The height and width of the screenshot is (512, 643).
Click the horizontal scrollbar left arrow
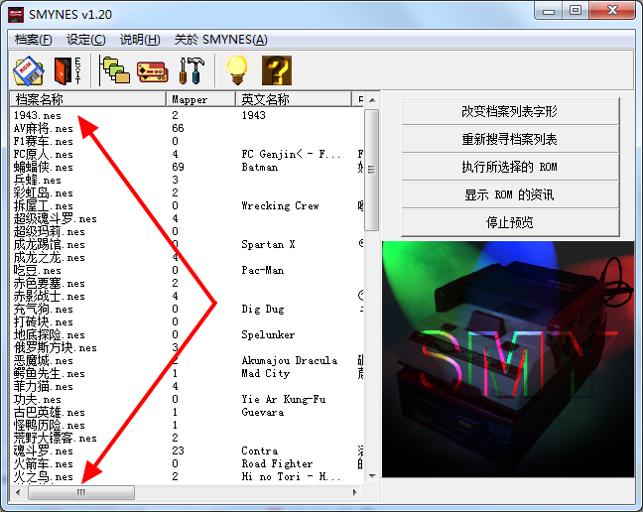tap(18, 492)
